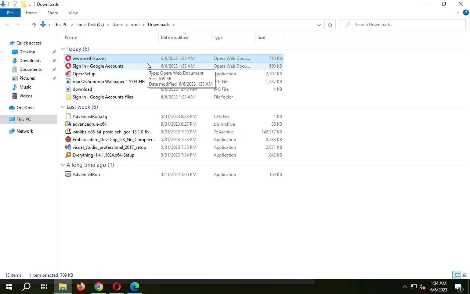Select the visual_studio_professional_2017_setup icon
The height and width of the screenshot is (294, 470).
(x=68, y=147)
